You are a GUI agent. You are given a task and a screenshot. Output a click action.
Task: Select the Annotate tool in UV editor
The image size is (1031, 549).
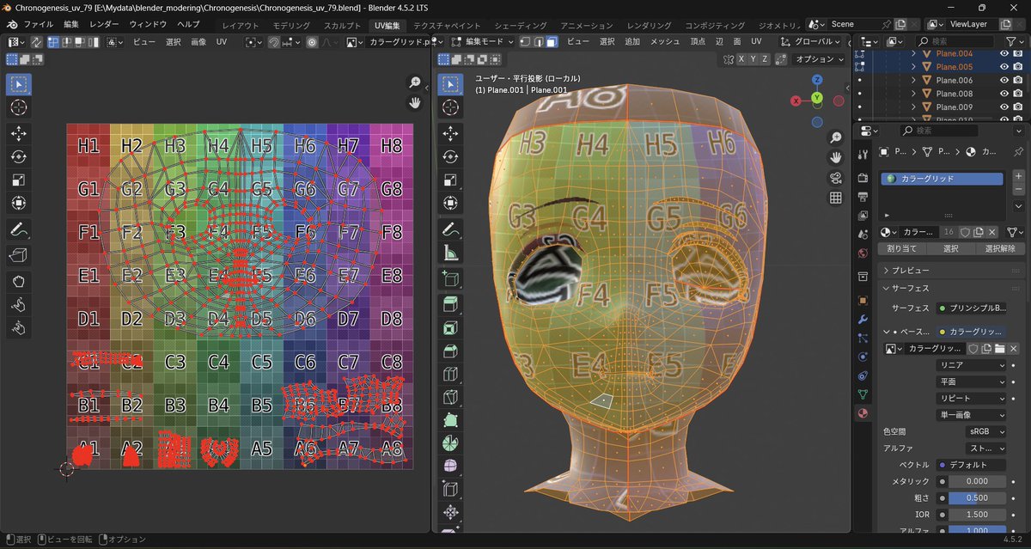tap(19, 229)
